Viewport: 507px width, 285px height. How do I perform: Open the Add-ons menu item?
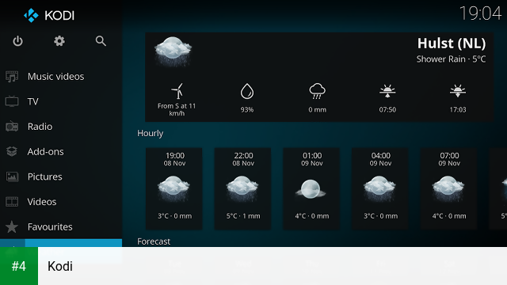61,151
